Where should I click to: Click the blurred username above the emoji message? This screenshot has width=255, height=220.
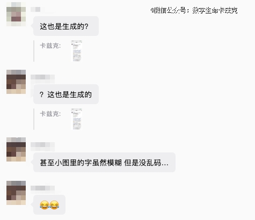[x=42, y=188]
